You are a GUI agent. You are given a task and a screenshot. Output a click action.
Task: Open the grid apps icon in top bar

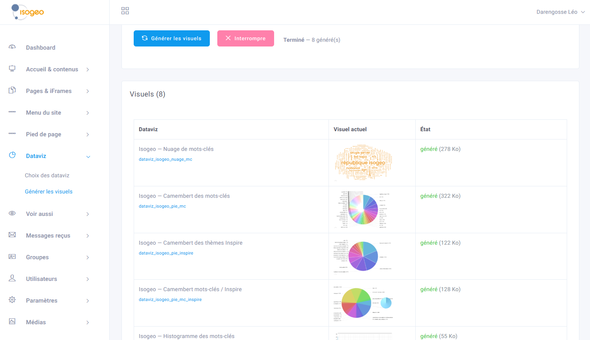[x=125, y=11]
